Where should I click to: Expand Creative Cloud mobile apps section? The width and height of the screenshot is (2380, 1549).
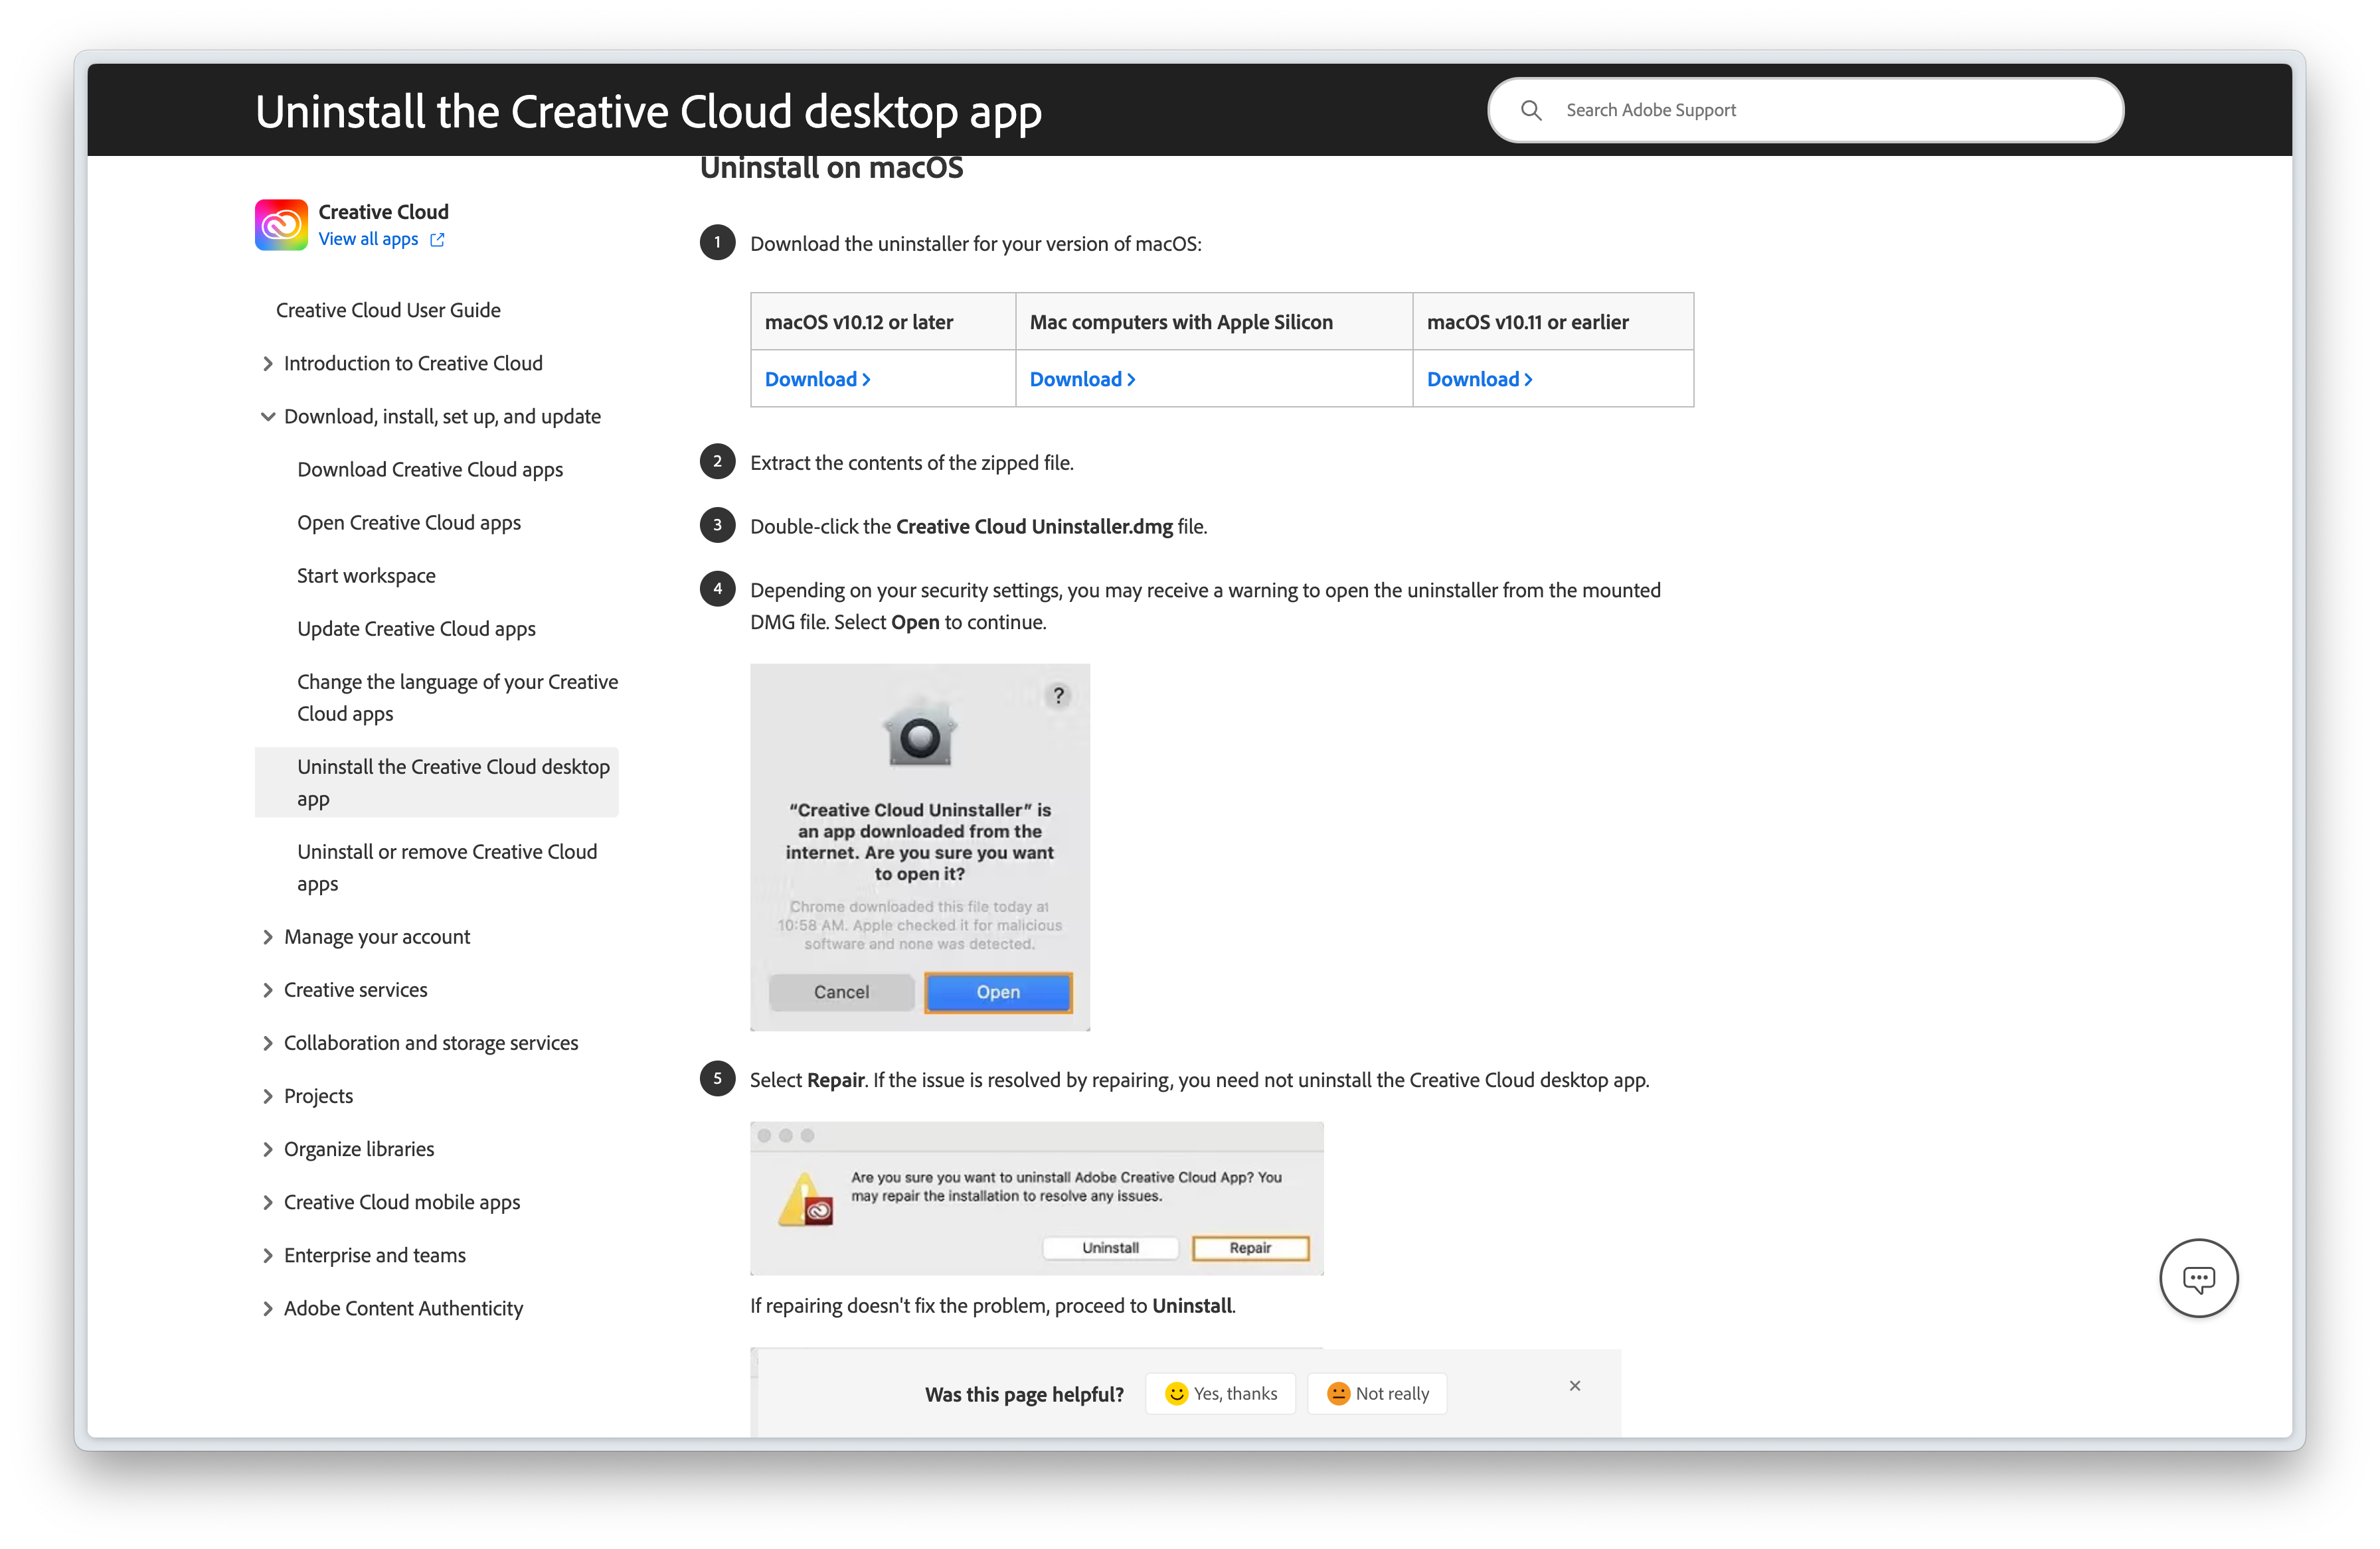267,1202
